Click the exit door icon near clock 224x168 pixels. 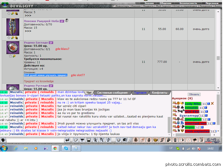[202, 140]
